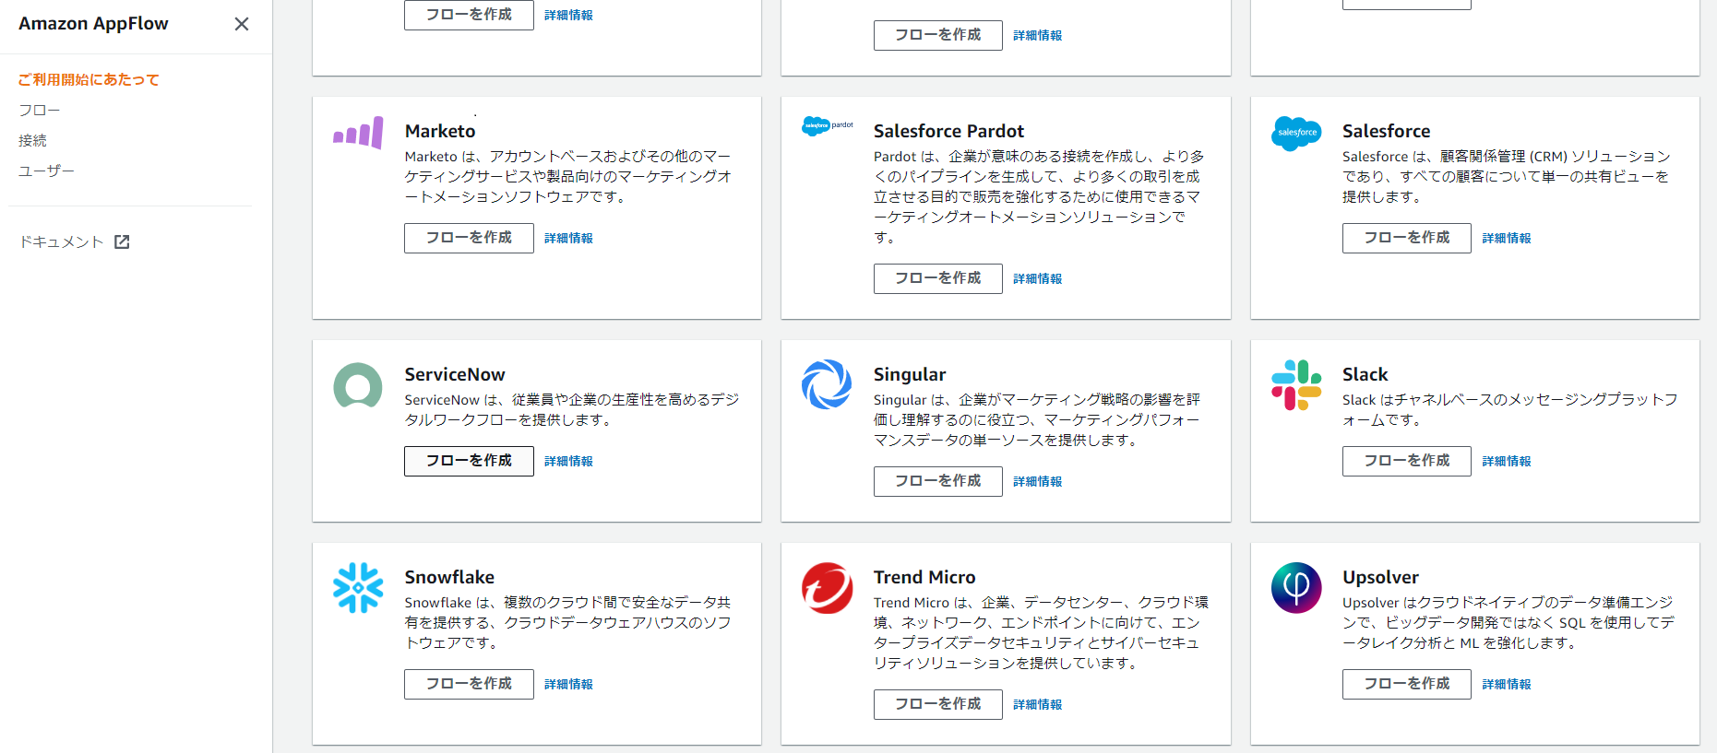Open 詳細情報 for Salesforce
Screen dimensions: 1717x753
click(x=1507, y=238)
